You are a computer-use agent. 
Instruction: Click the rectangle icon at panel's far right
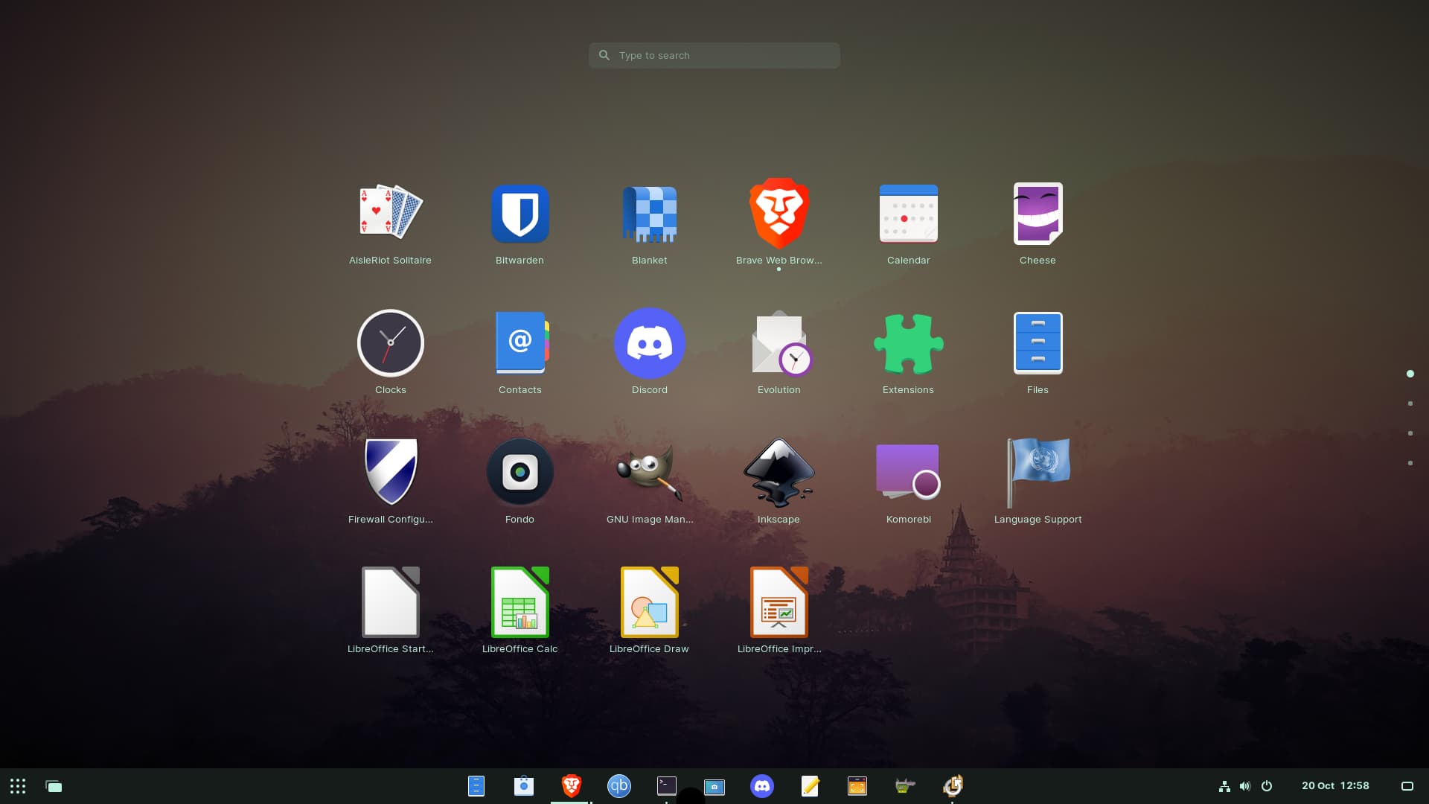point(1407,786)
